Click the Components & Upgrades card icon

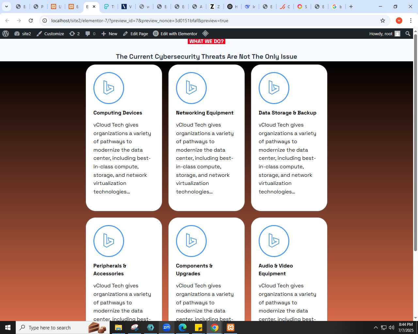point(191,241)
